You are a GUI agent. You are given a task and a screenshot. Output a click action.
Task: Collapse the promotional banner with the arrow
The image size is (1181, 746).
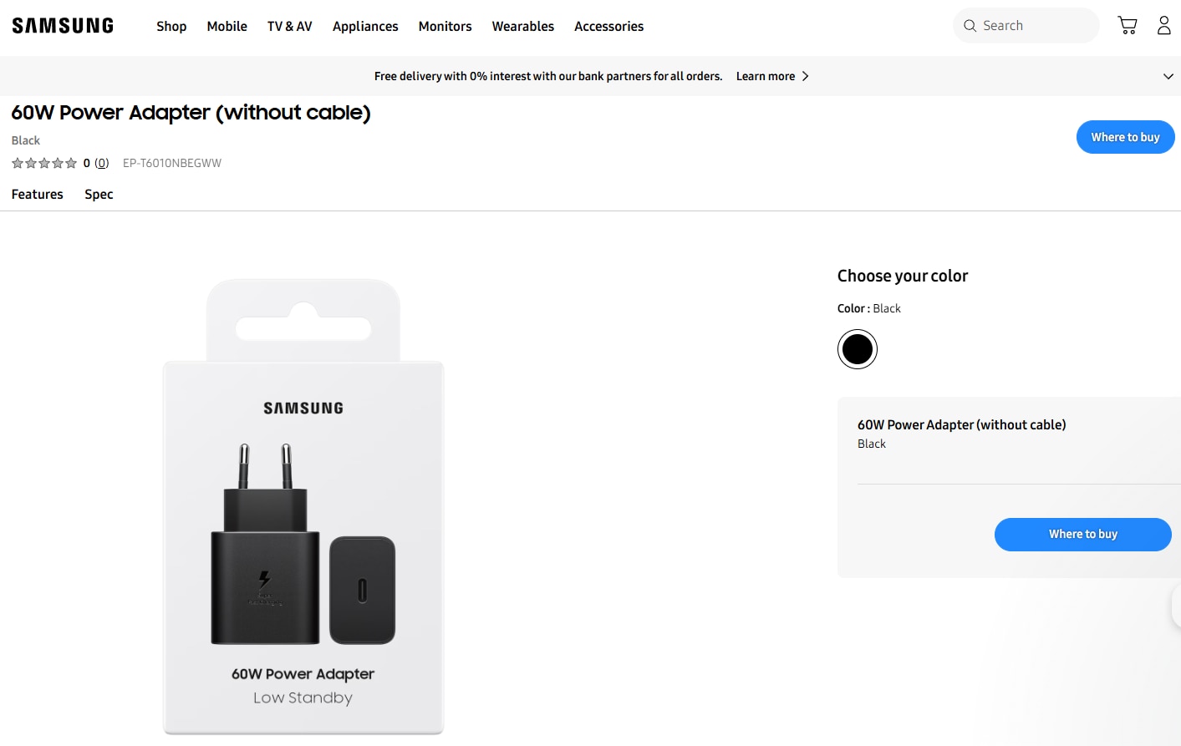[x=1168, y=76]
